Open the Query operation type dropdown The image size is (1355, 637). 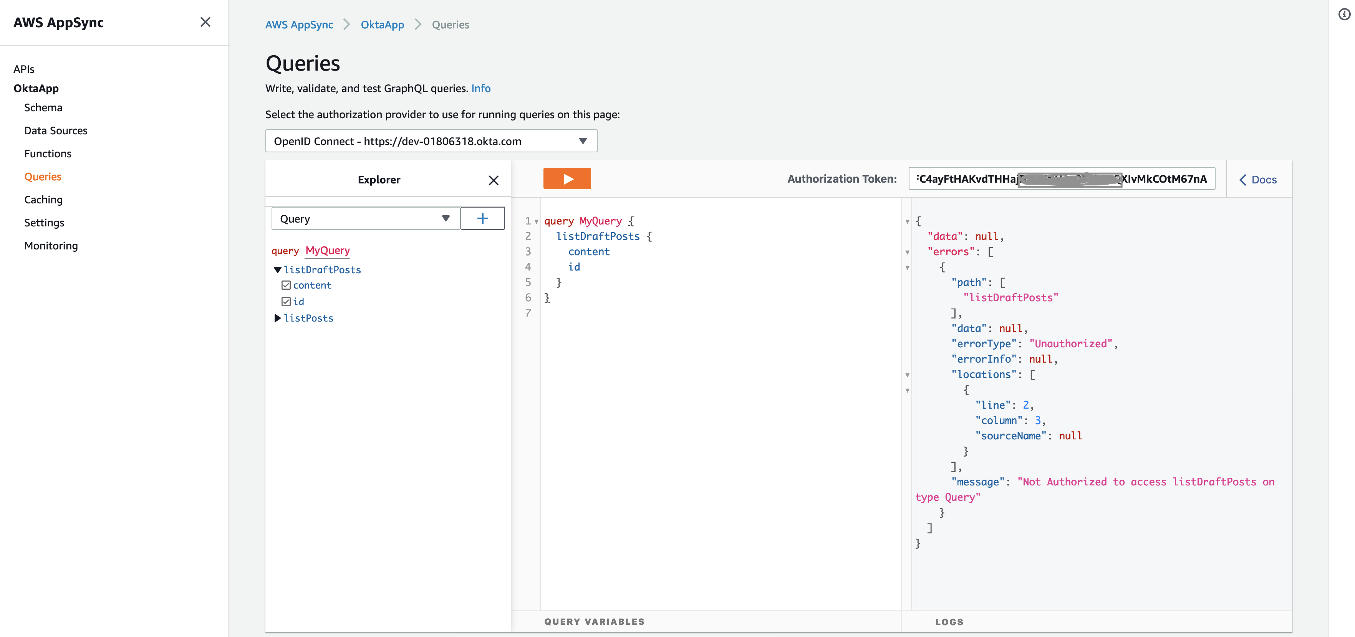pyautogui.click(x=365, y=218)
